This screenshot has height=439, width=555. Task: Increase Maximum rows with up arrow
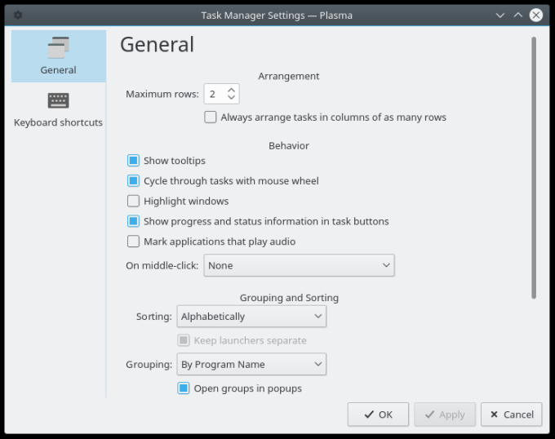[232, 90]
